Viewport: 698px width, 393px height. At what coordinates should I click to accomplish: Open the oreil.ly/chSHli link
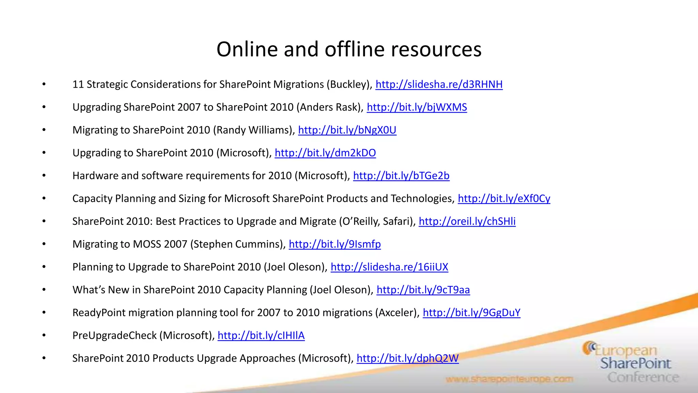[x=467, y=221]
